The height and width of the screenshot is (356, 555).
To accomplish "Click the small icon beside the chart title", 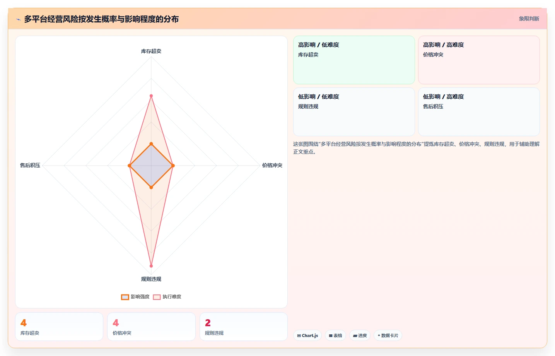I will [x=18, y=19].
